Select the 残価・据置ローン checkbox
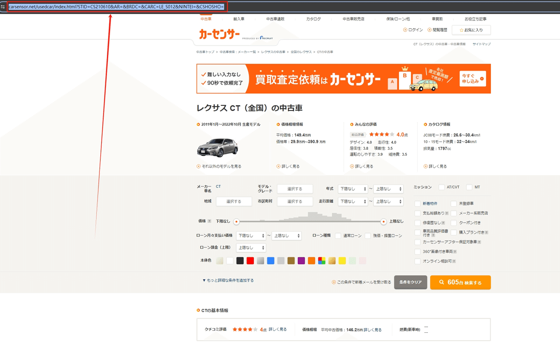 point(368,236)
